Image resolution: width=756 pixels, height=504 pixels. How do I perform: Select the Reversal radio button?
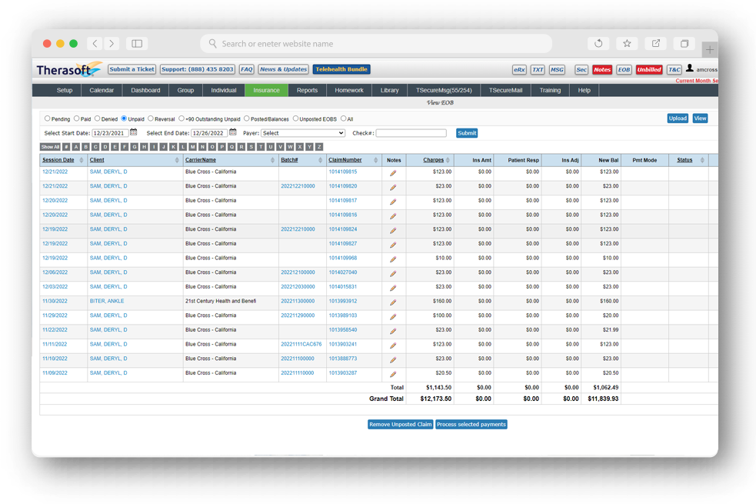151,118
